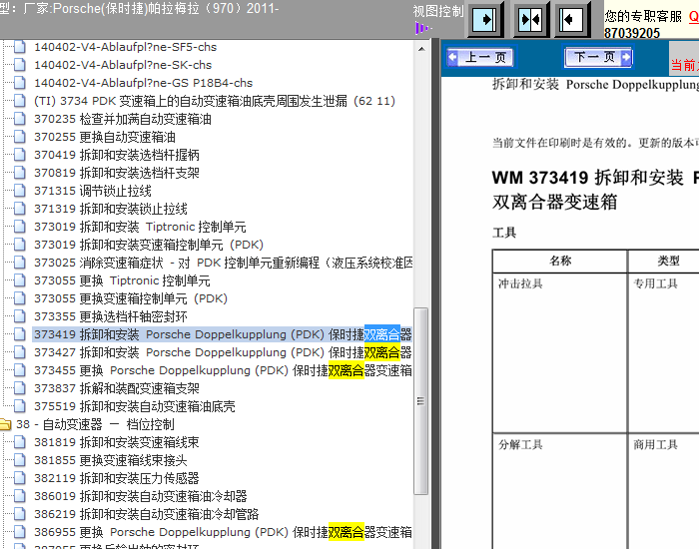Click the folder icon for 38 - 自动变速器
699x549 pixels.
pyautogui.click(x=5, y=425)
